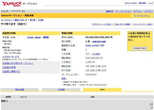This screenshot has height=110, width=154.
Task: Click 出品者に質問する link
Action: click(11, 71)
